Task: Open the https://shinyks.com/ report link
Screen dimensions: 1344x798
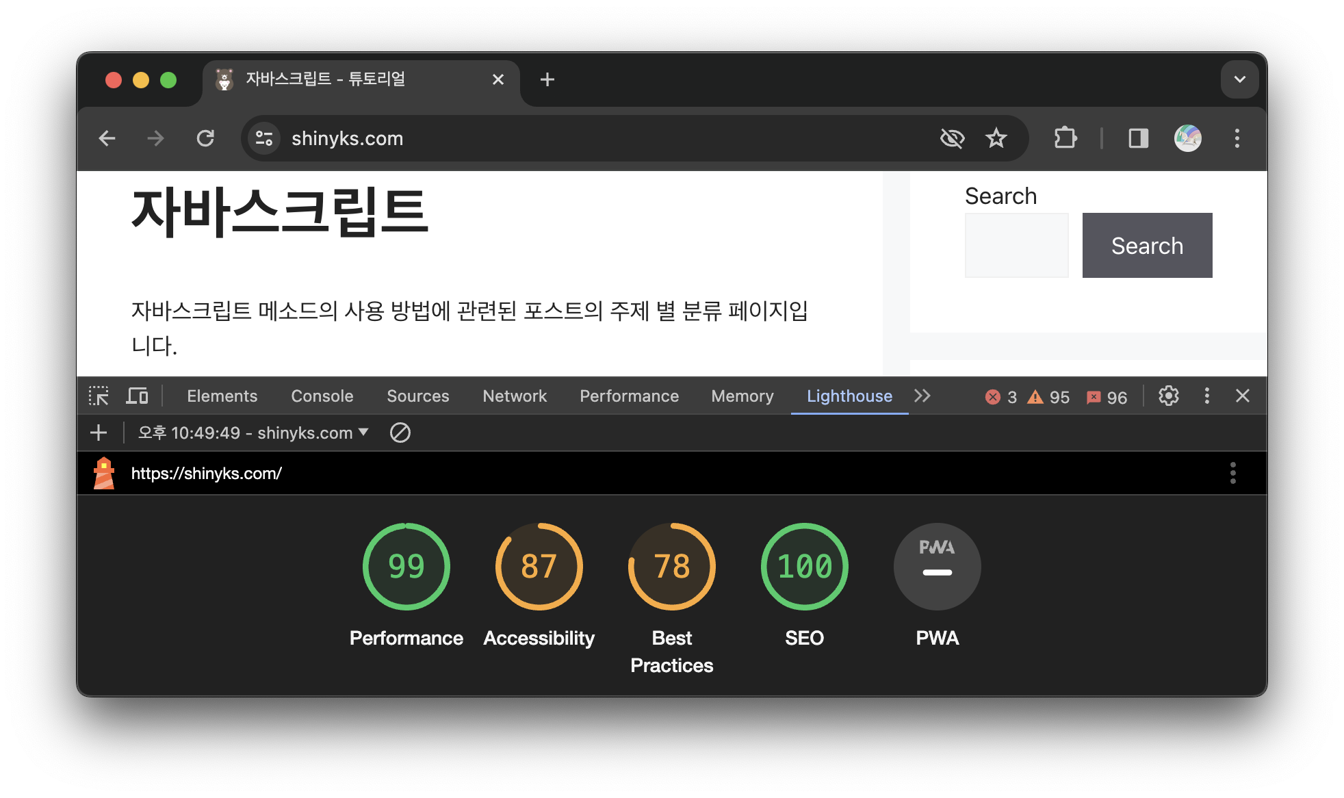Action: point(206,473)
